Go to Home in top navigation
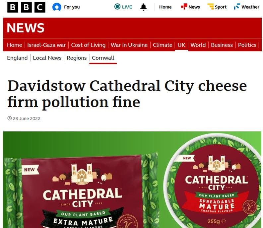The width and height of the screenshot is (263, 228). (165, 7)
